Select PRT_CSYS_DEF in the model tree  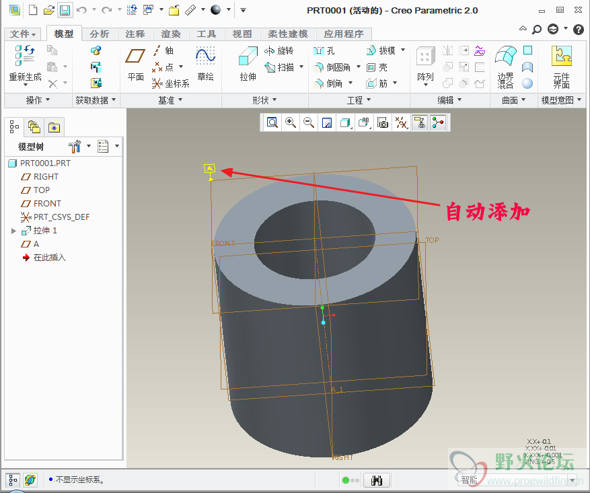click(55, 217)
